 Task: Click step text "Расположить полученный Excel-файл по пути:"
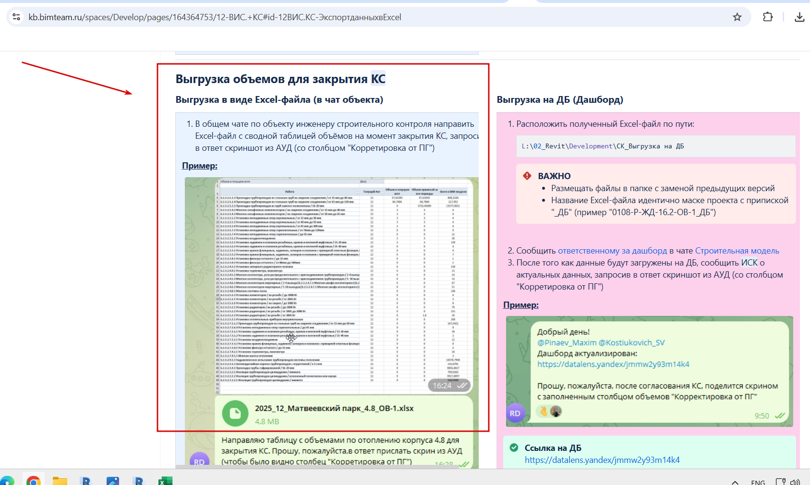[x=605, y=124]
